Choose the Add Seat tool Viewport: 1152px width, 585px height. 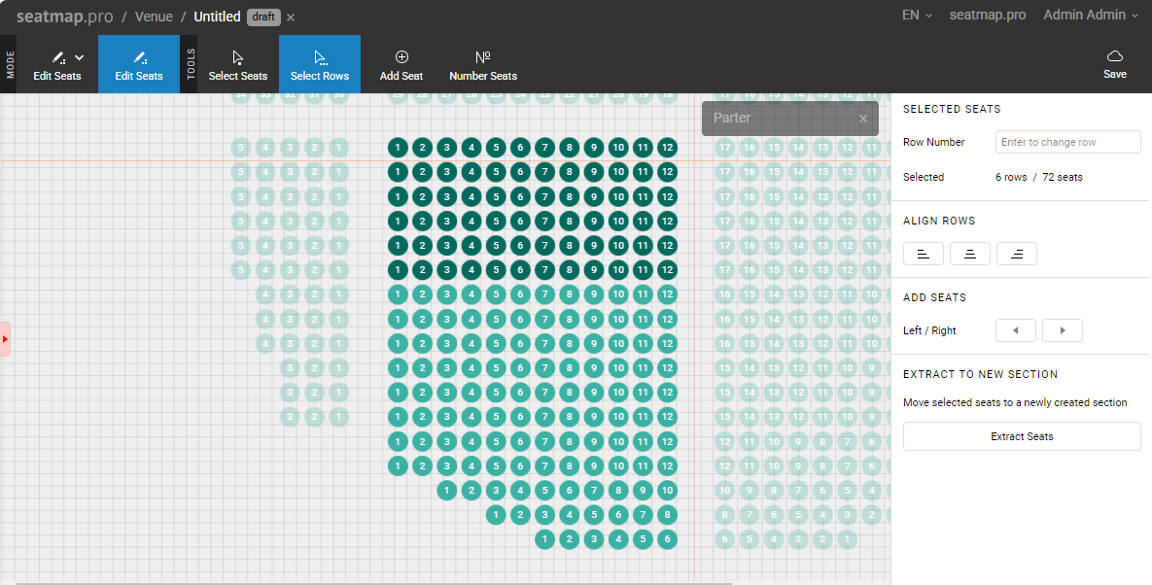point(401,64)
